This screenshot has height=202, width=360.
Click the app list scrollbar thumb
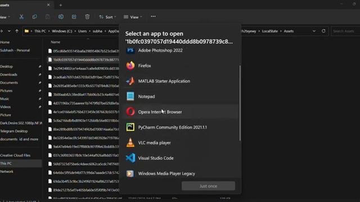click(240, 103)
